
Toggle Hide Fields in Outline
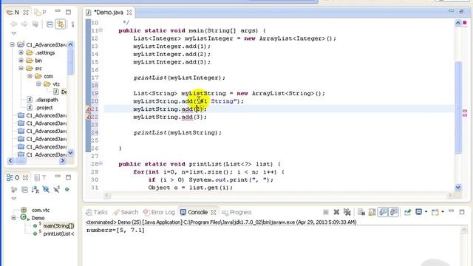pos(46,189)
